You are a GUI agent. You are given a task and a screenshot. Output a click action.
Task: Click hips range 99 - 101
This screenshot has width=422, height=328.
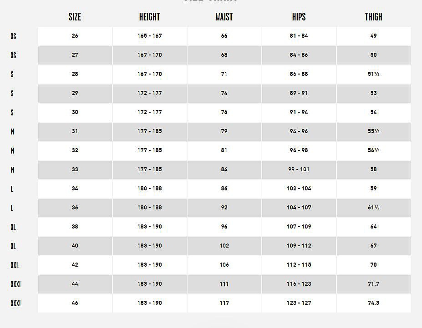pos(299,170)
